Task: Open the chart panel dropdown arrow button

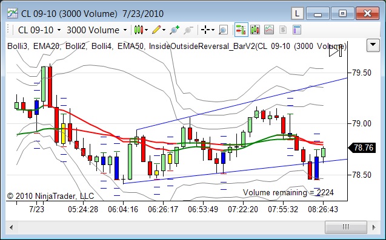Action: (373, 45)
